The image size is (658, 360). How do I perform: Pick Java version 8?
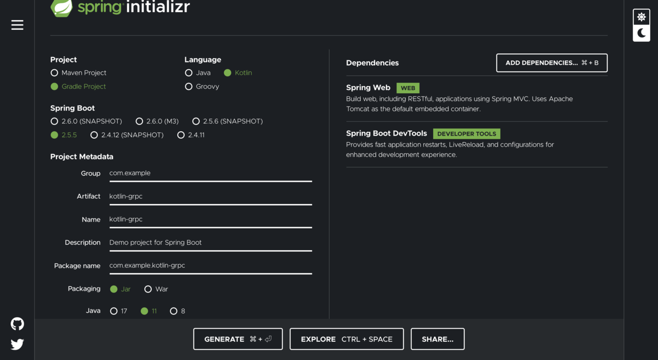[x=178, y=311]
